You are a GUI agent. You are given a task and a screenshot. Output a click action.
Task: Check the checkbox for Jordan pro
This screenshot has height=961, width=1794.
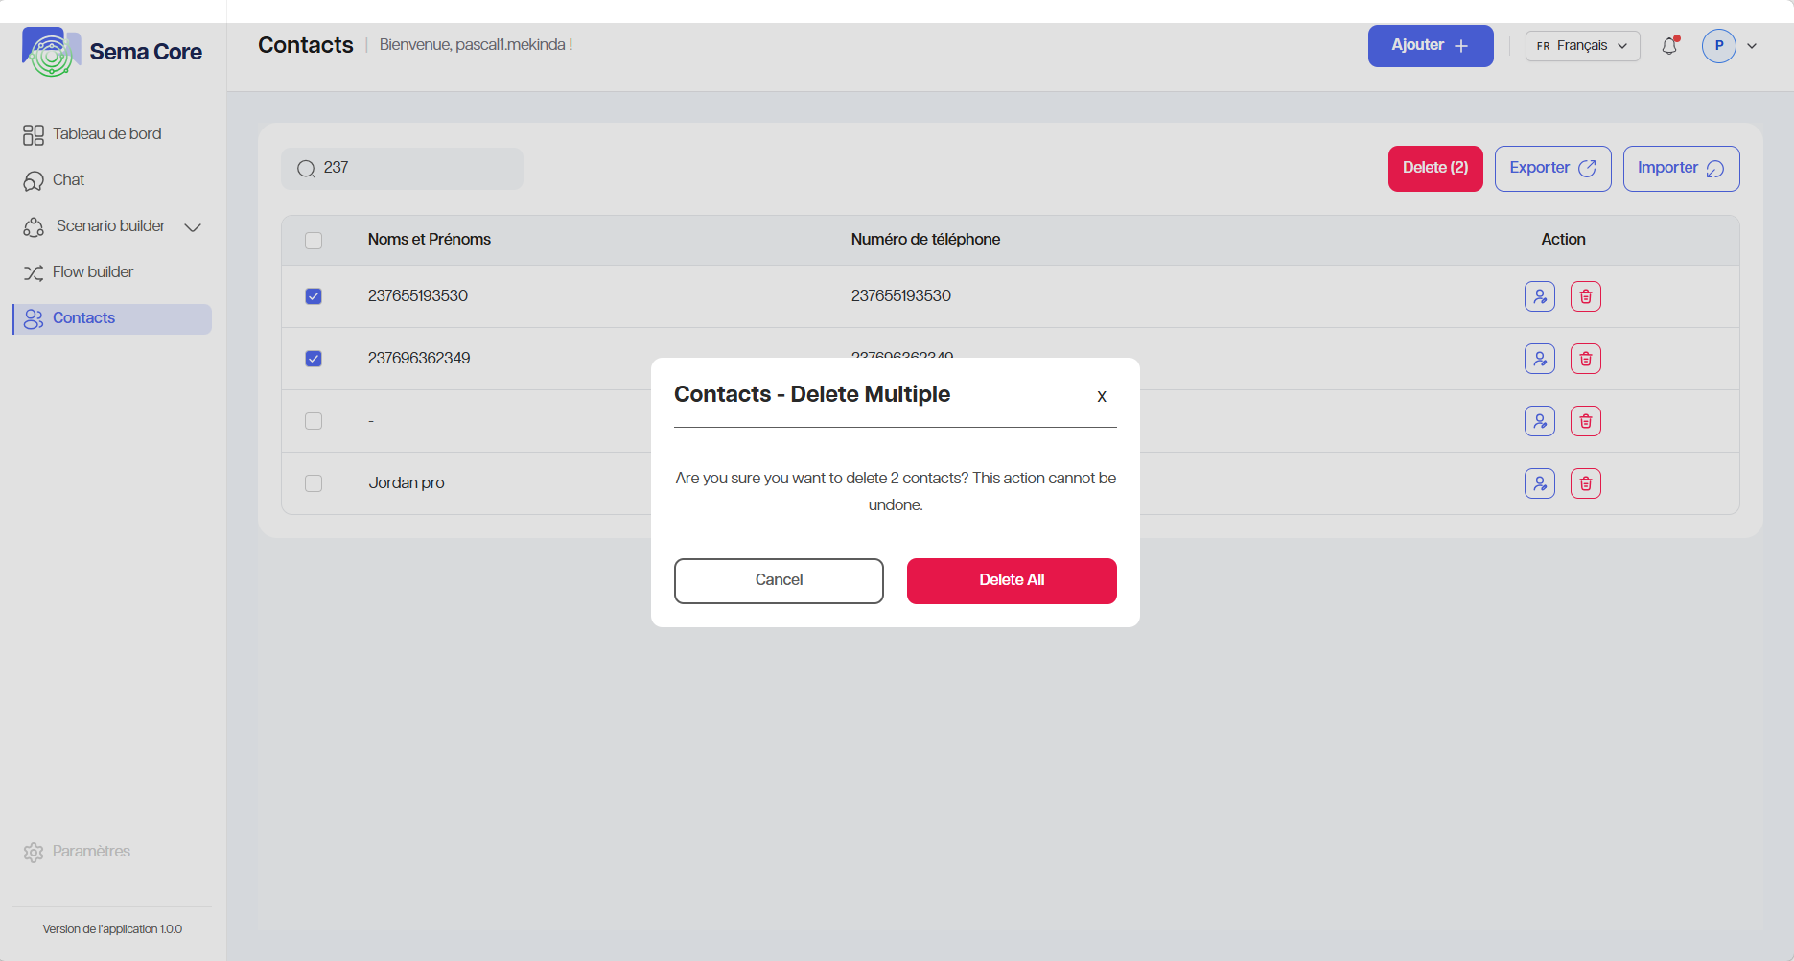[x=314, y=483]
